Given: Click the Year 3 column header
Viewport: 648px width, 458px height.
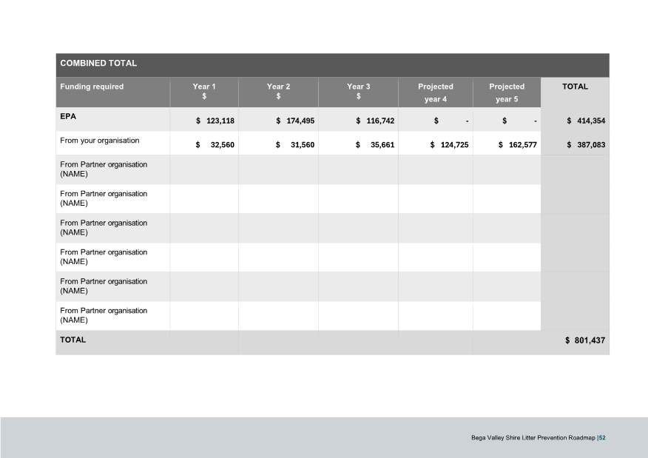Looking at the screenshot, I should click(x=358, y=92).
